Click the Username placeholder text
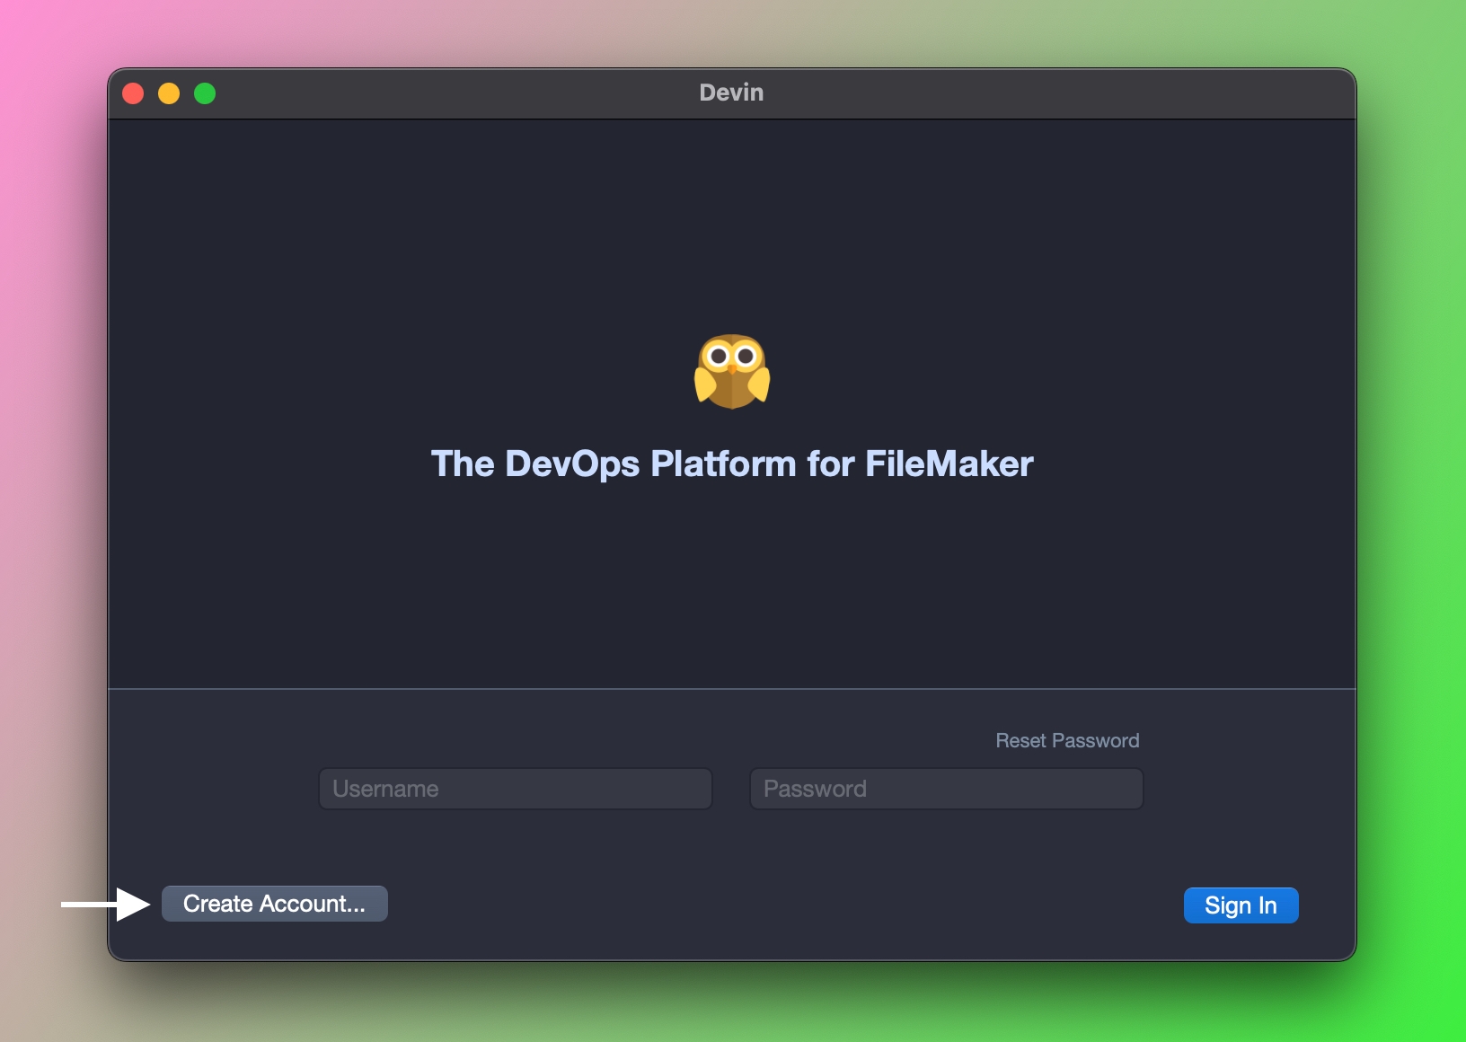 point(385,789)
